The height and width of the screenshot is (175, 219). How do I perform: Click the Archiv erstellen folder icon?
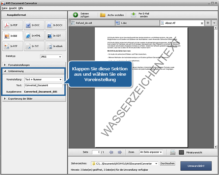103,15
